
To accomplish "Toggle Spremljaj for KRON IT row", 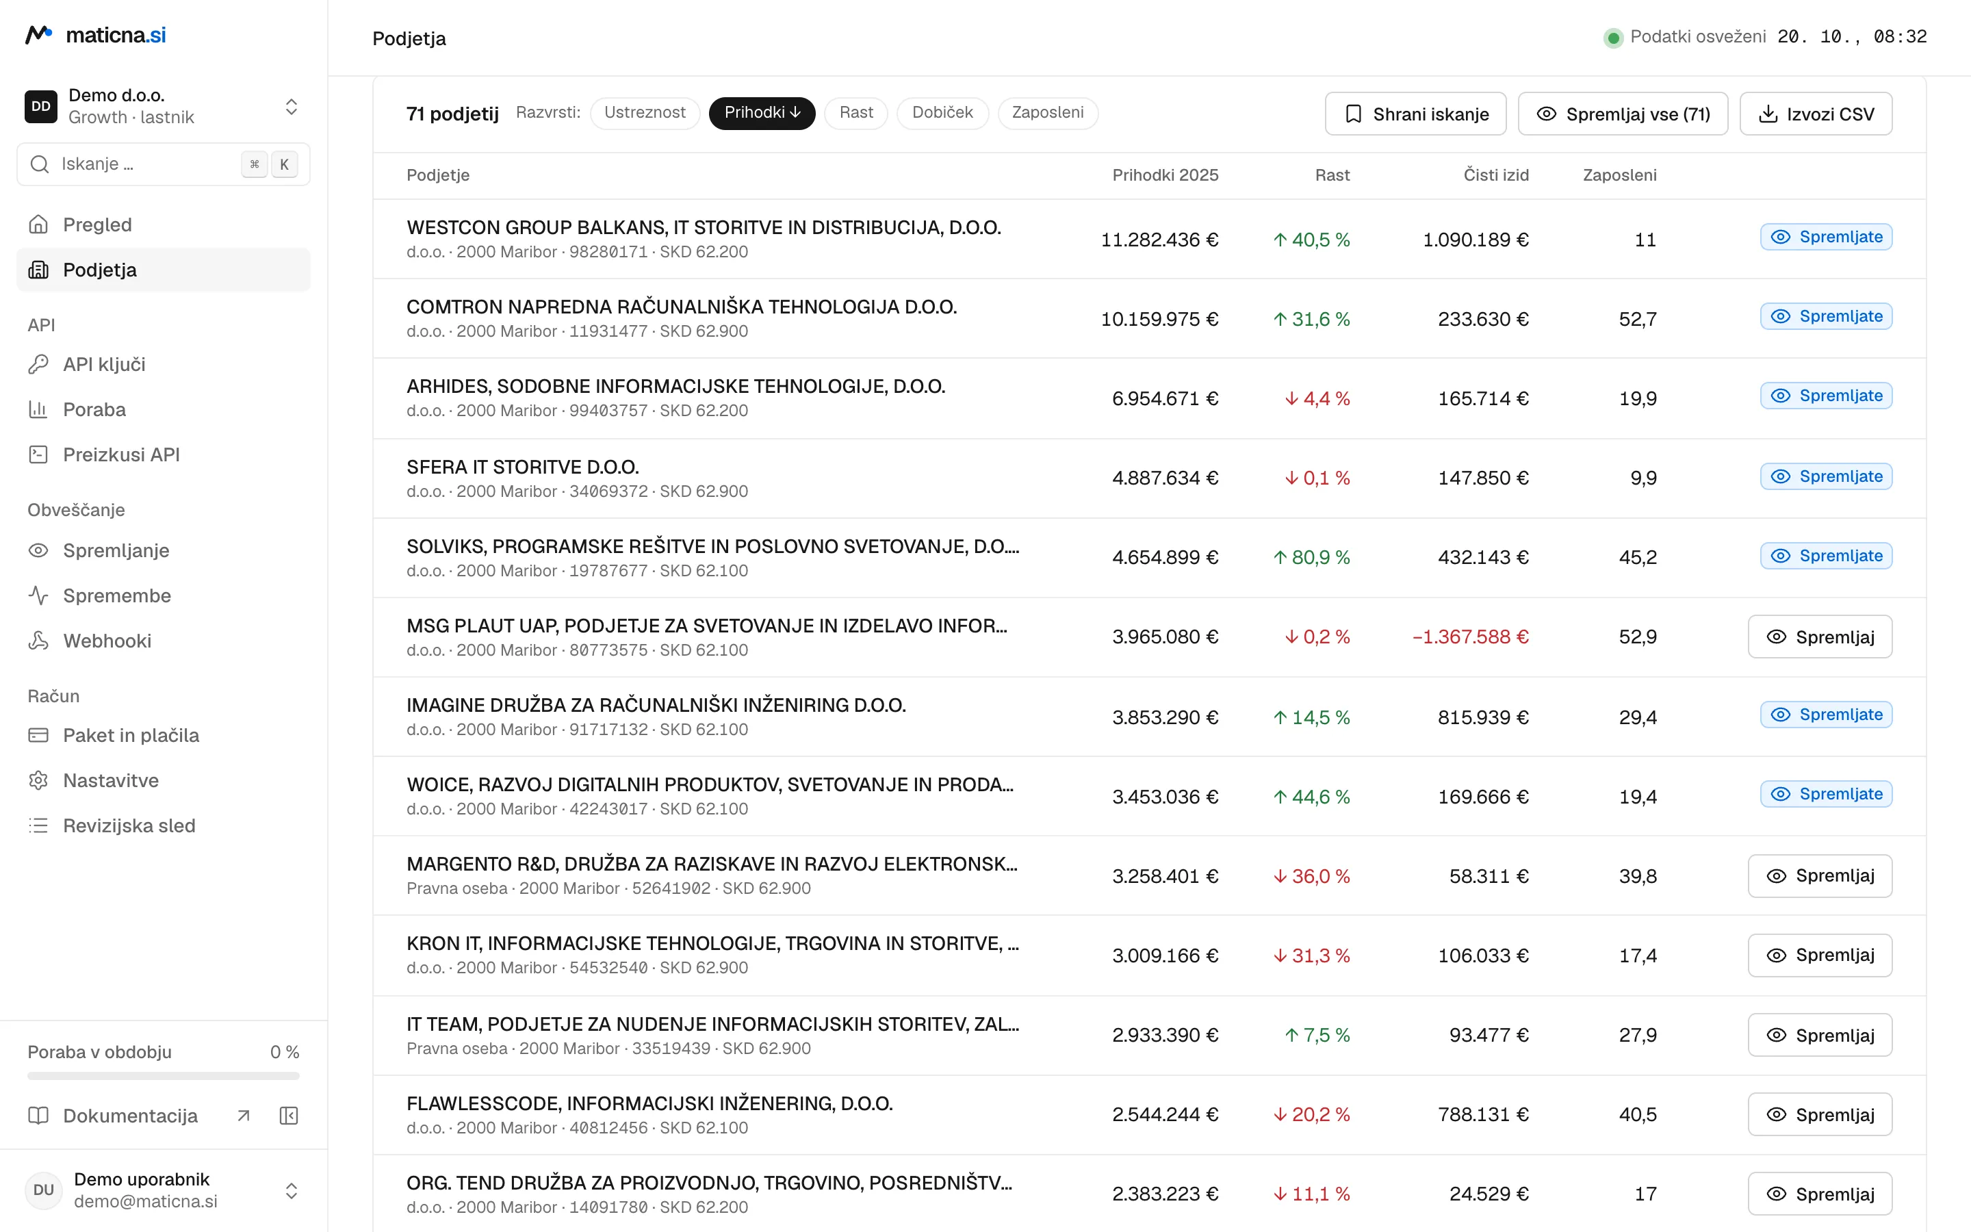I will (x=1820, y=955).
